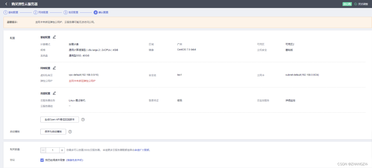Click server name value Linux-需迁移机
This screenshot has height=168, width=372.
[77, 100]
